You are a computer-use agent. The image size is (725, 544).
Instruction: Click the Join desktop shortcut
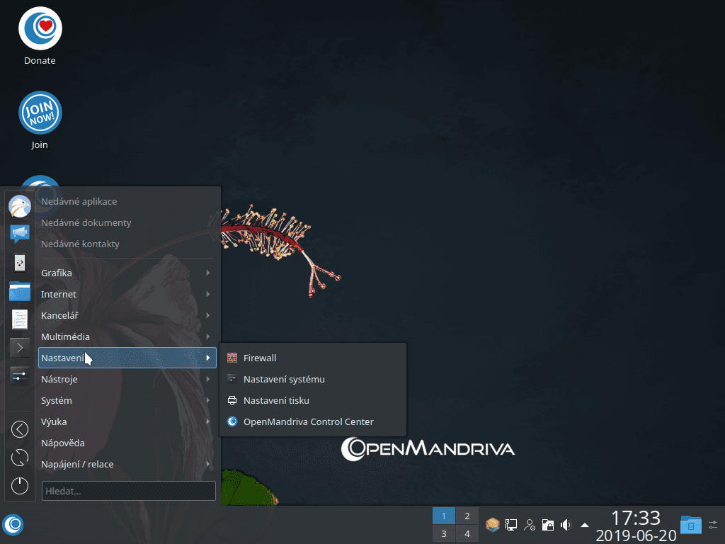coord(40,113)
